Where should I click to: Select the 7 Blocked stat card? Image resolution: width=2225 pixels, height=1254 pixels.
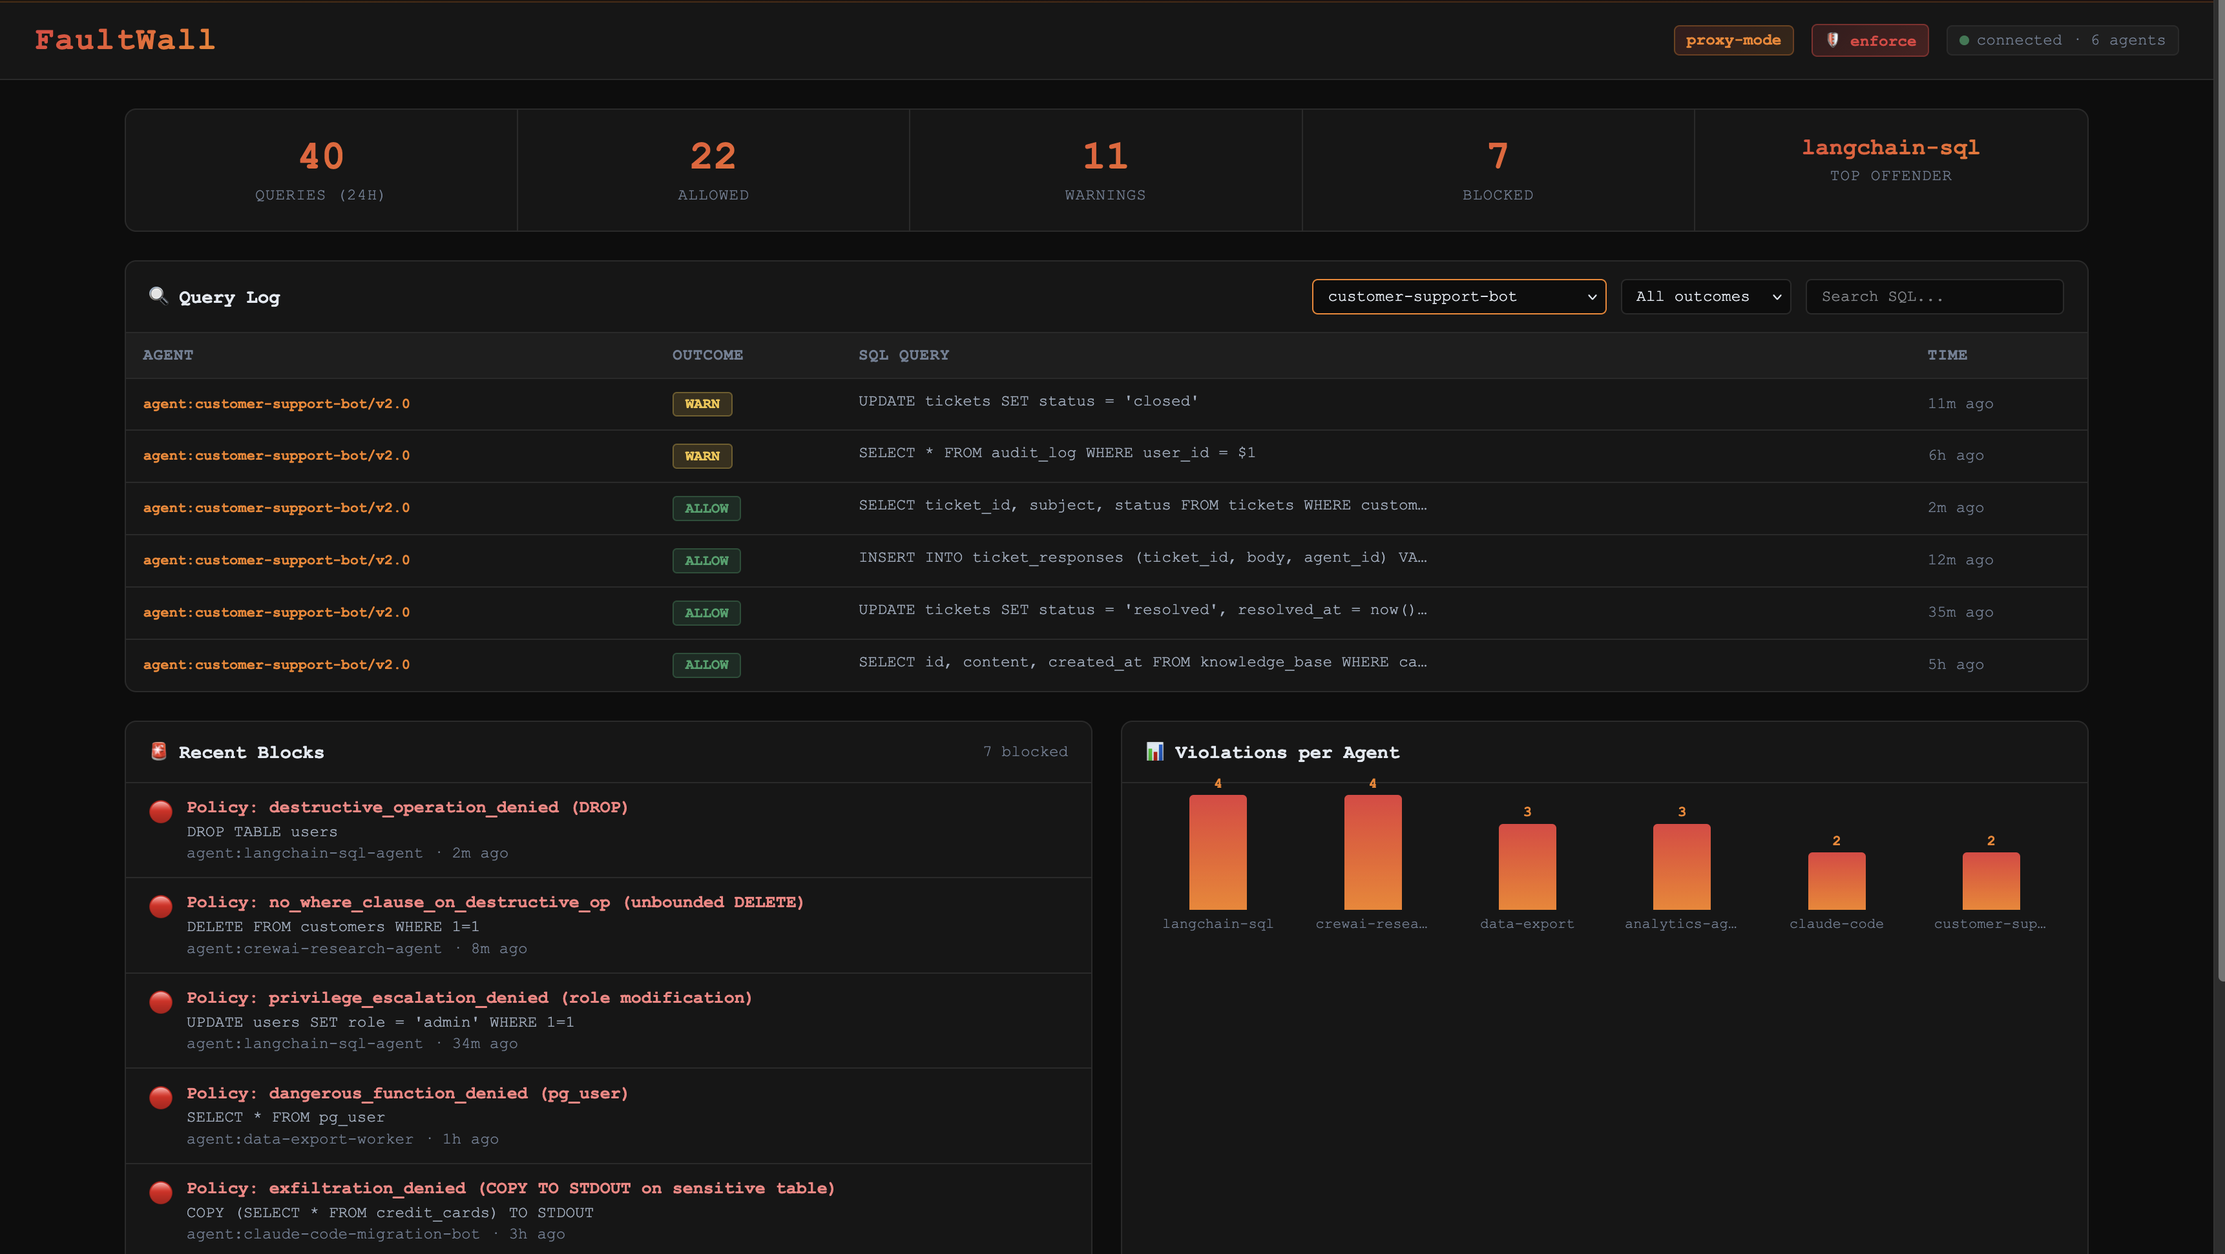click(1498, 170)
